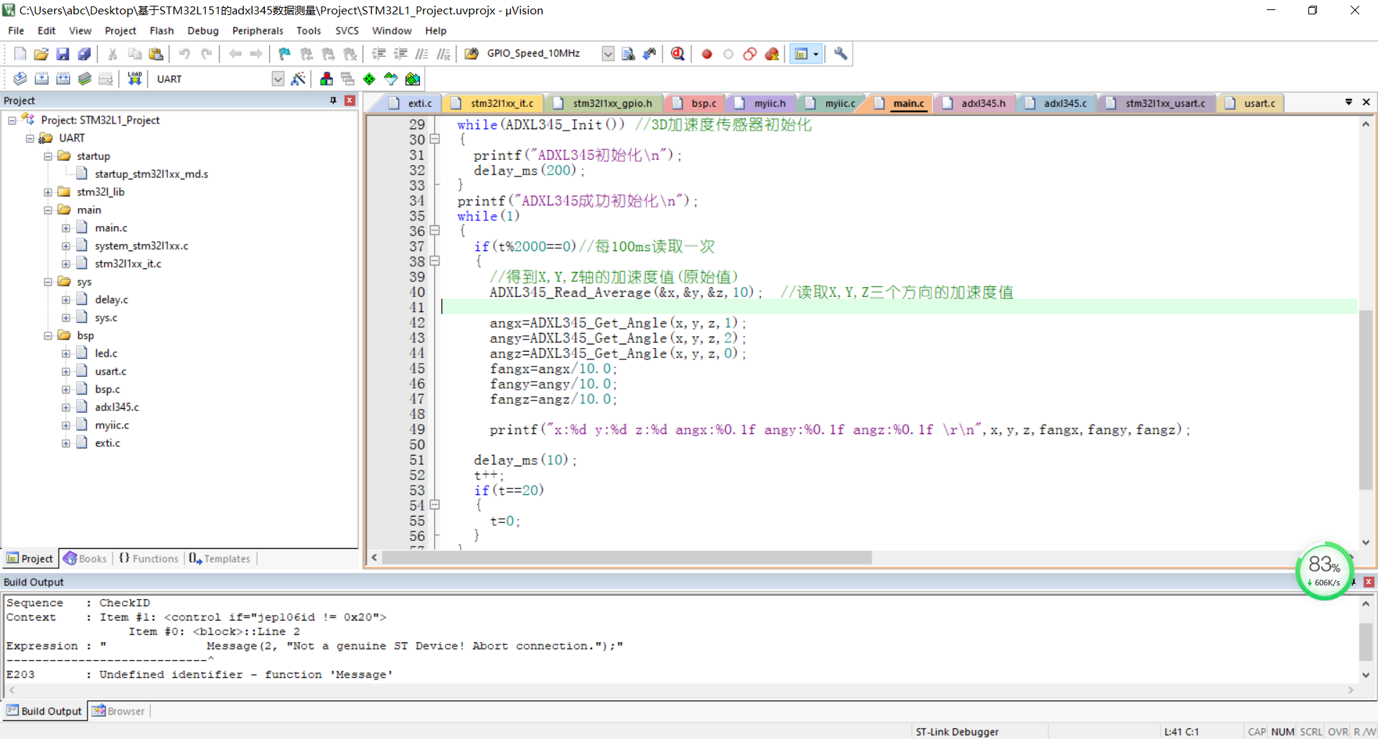
Task: Insert a breakpoint with the red dot
Action: [x=707, y=54]
